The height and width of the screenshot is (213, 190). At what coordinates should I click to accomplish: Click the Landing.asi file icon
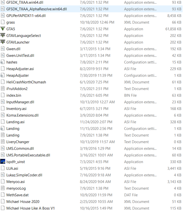point(3,122)
